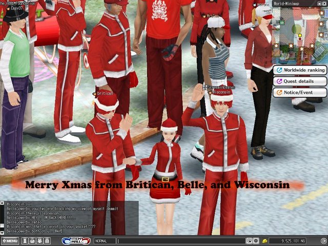328x246 pixels.
Task: Click the uppermost house marker on the minimap
Action: 321,13
